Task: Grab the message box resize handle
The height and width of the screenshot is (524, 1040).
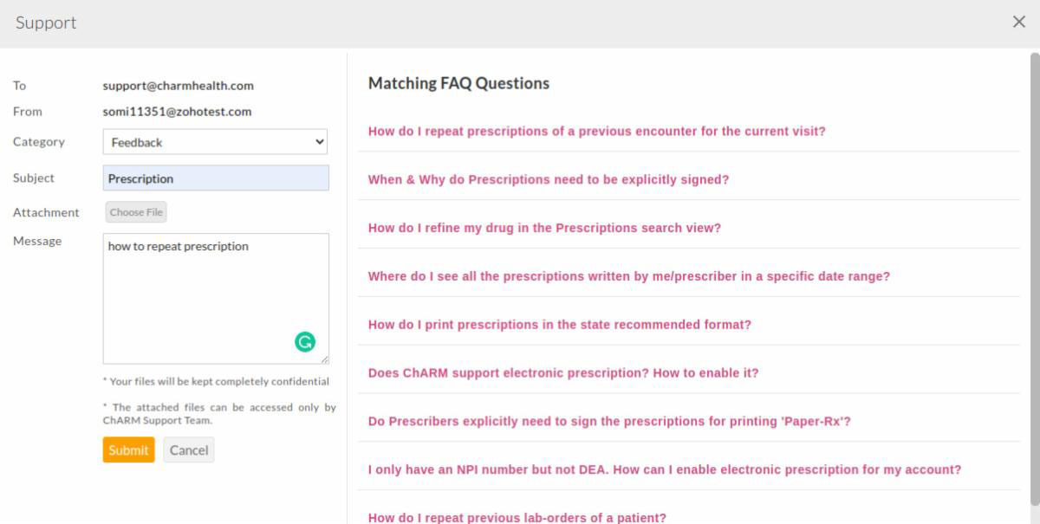Action: (x=325, y=359)
